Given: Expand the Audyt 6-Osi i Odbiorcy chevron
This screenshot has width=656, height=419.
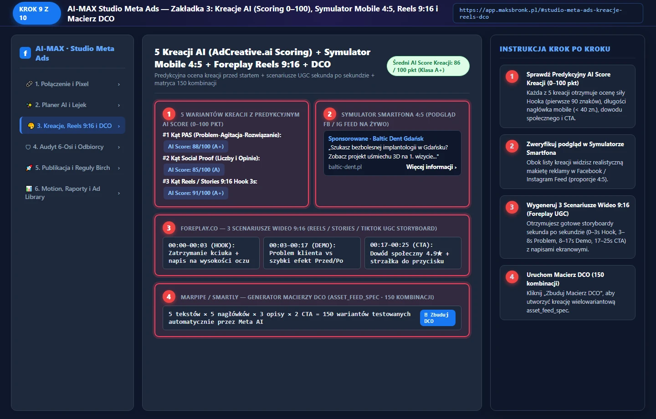Looking at the screenshot, I should click(119, 147).
